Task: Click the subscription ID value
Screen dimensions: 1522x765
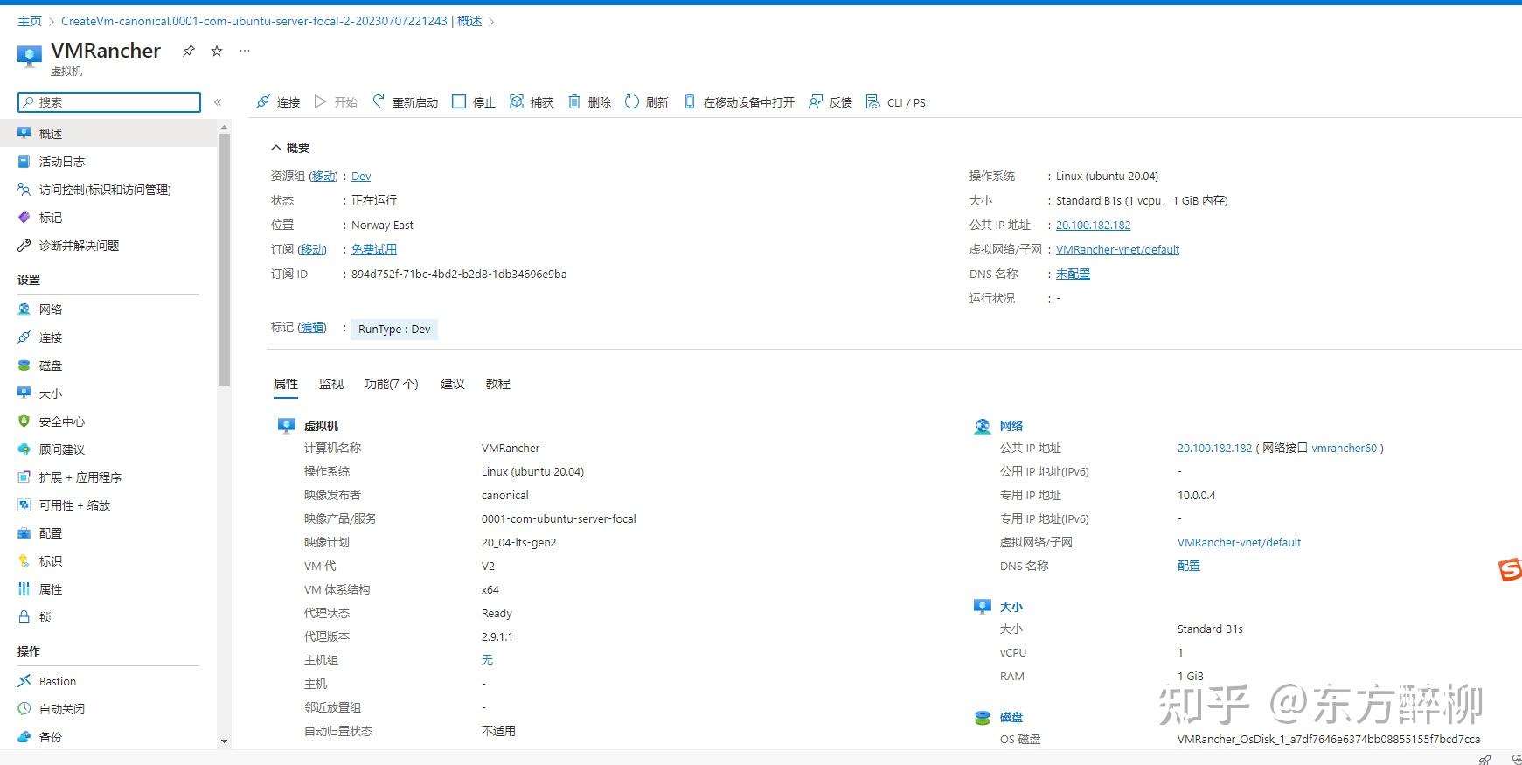Action: (x=459, y=275)
